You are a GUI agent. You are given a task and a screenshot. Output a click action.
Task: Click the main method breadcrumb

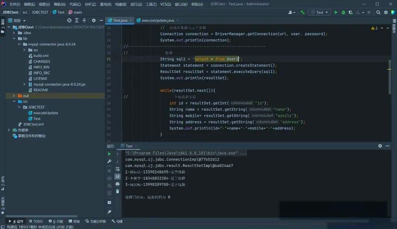(75, 12)
